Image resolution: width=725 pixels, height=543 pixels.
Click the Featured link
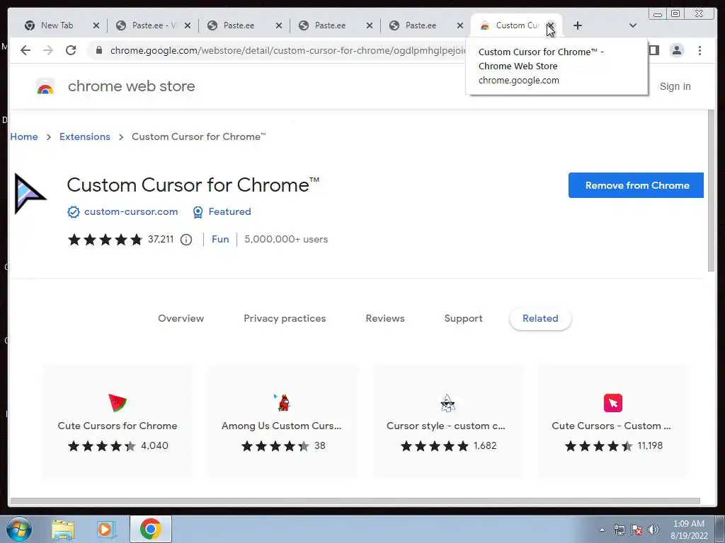pos(230,212)
